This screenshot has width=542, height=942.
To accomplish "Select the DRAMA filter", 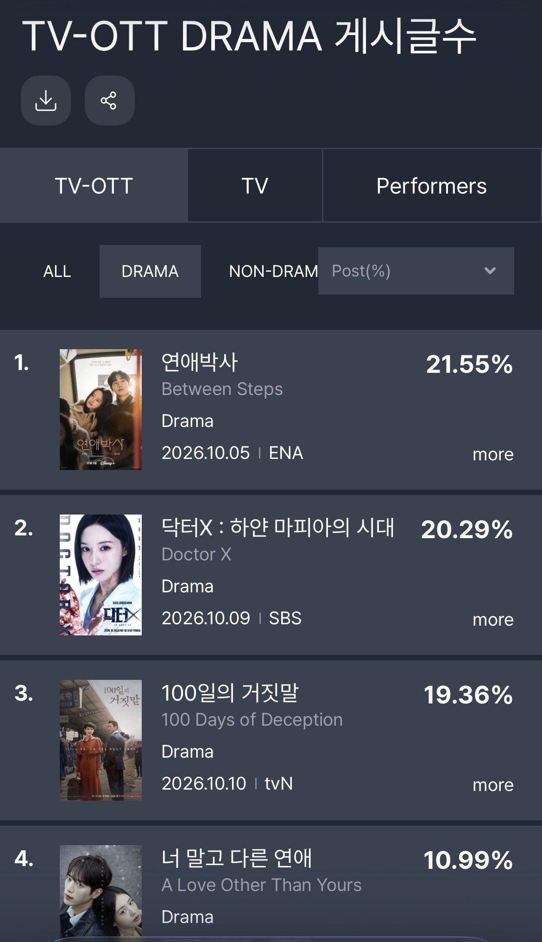I will 150,271.
